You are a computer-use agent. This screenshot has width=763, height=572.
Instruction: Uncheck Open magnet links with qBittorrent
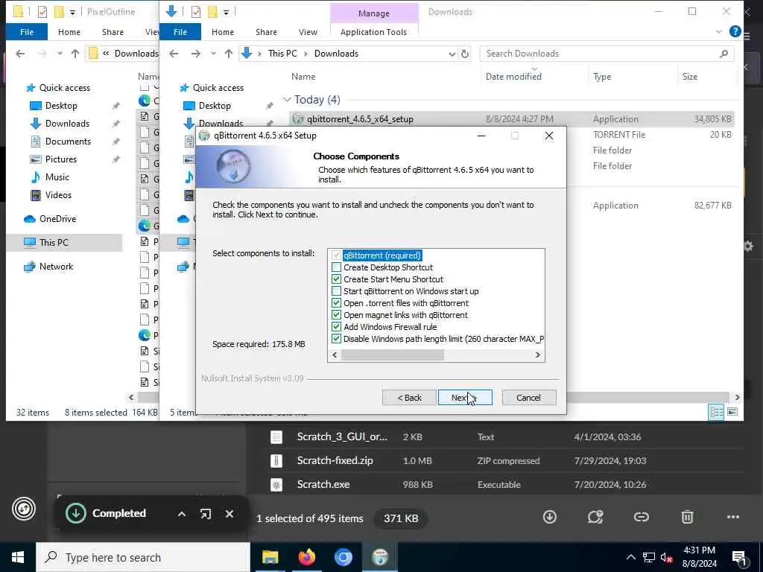pos(336,315)
